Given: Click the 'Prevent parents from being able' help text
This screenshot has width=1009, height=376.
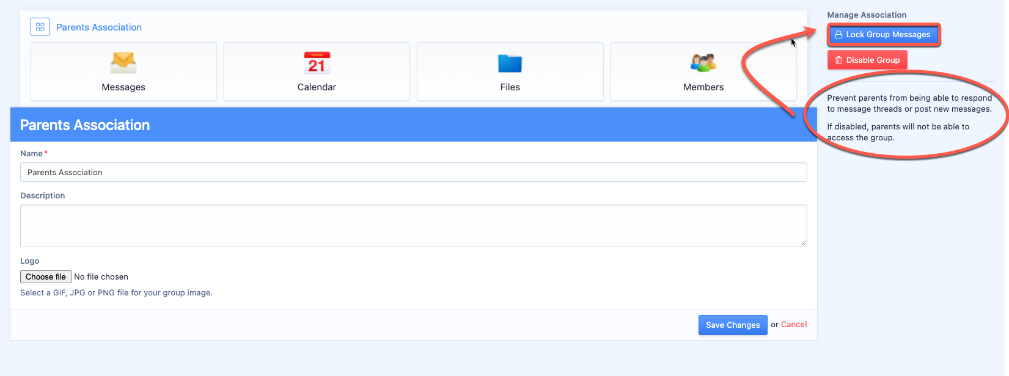Looking at the screenshot, I should tap(909, 104).
